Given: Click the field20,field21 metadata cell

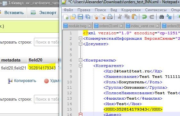Looking at the screenshot, I should click(13, 68).
